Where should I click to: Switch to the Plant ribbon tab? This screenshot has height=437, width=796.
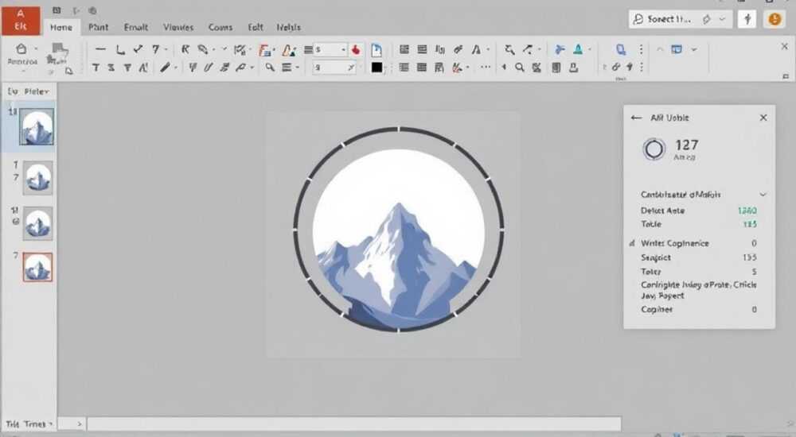[x=98, y=27]
